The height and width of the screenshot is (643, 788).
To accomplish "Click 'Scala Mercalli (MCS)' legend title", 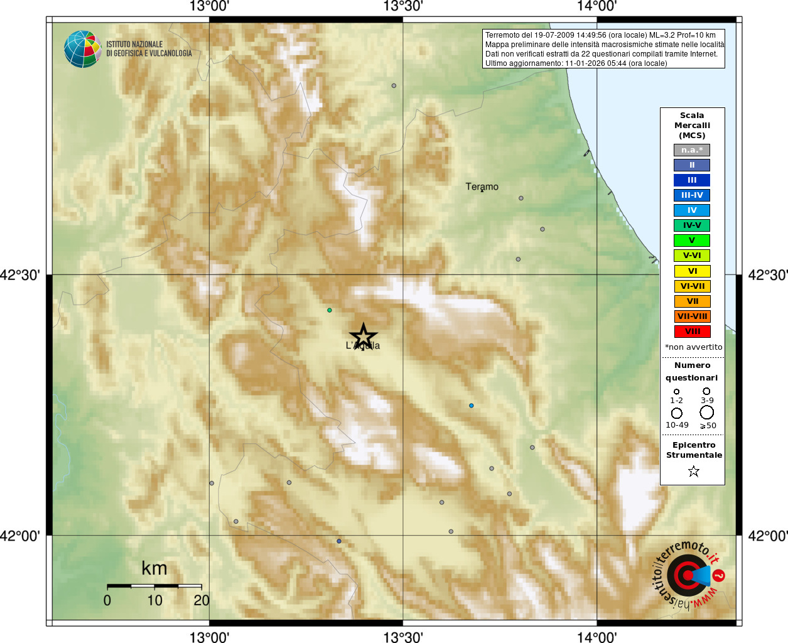I will click(692, 126).
